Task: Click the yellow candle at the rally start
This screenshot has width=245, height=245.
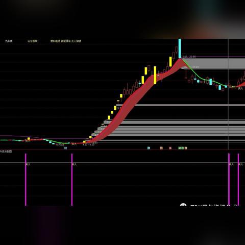Action: [84, 141]
